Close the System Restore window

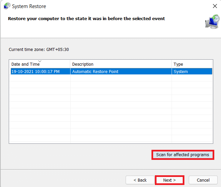[x=214, y=6]
